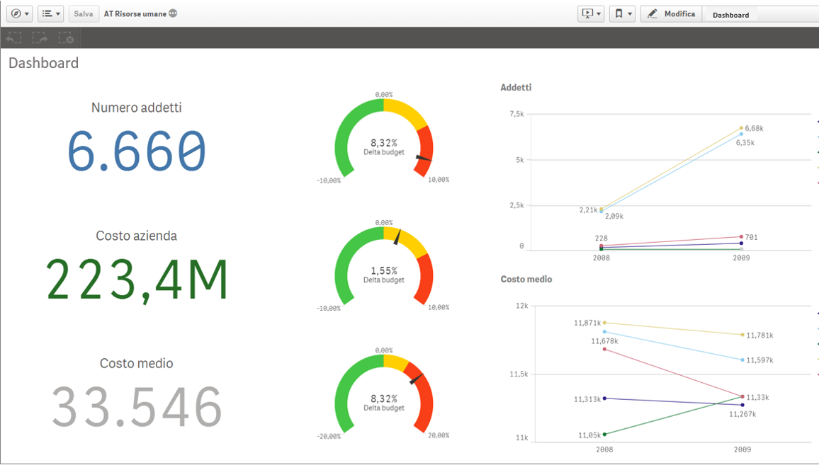Click the 6,68k data label
Image resolution: width=819 pixels, height=465 pixels.
755,128
